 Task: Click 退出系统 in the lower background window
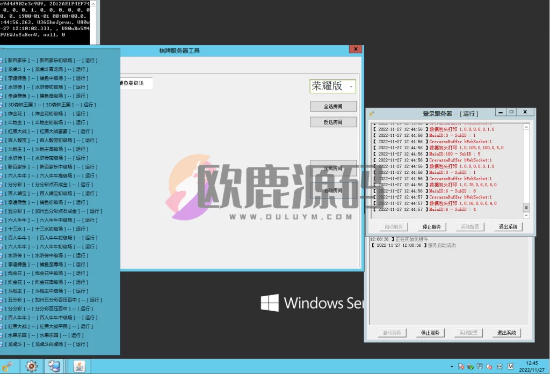[507, 333]
